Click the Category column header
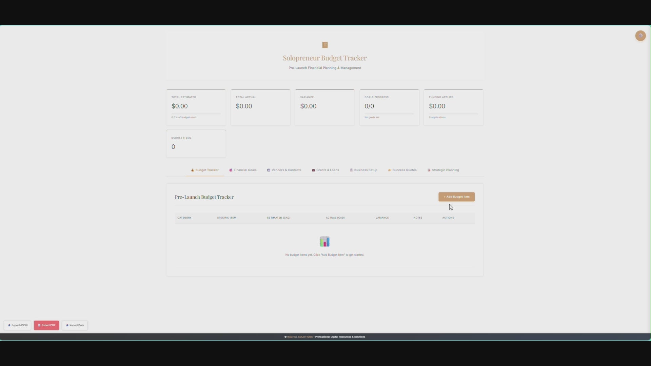 click(x=184, y=218)
